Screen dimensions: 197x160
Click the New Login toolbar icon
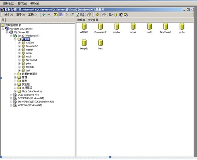pos(121,14)
